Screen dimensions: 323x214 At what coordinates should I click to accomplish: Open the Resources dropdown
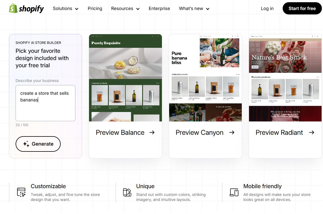coord(125,8)
